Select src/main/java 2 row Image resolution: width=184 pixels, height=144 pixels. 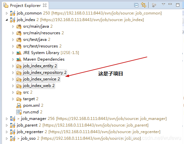tap(38, 26)
